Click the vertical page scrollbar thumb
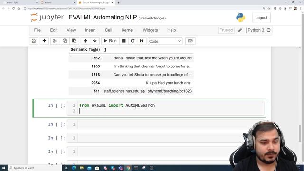Image resolution: width=304 pixels, height=171 pixels. [x=300, y=134]
